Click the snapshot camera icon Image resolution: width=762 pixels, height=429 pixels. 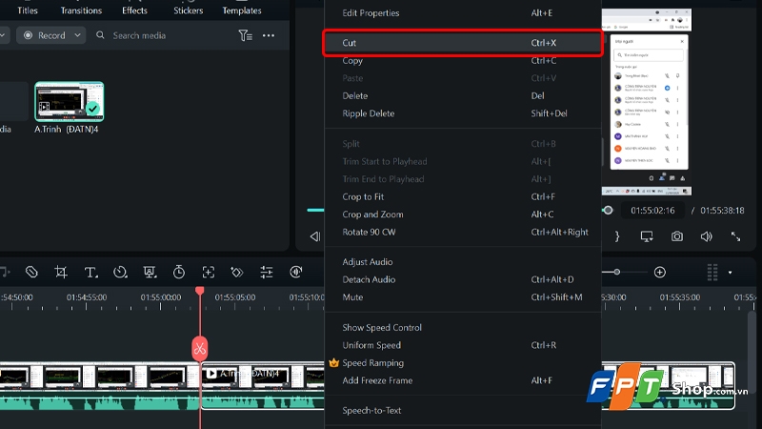677,236
